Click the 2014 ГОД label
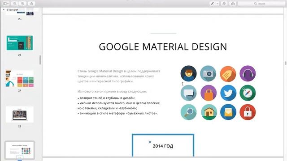287x161 pixels. [x=163, y=146]
